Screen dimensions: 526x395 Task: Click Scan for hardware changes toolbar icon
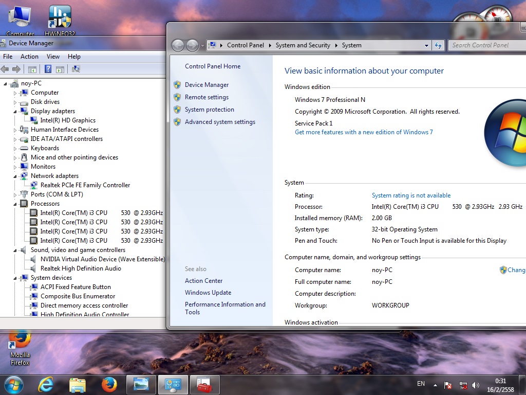click(76, 69)
